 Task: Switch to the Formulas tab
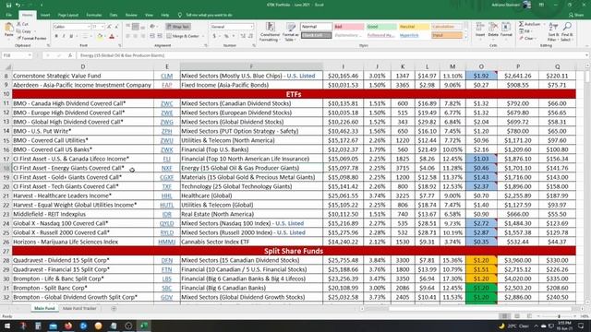[x=94, y=15]
